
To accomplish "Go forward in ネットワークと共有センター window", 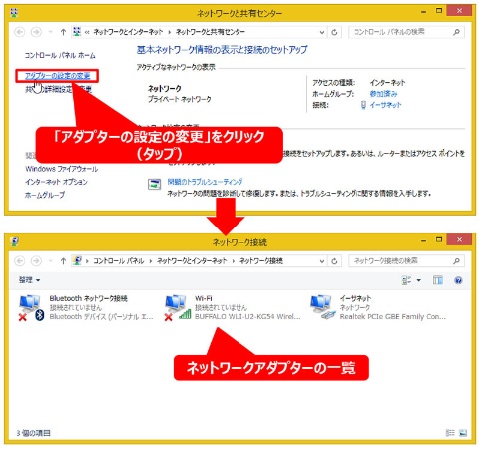I will (x=36, y=32).
